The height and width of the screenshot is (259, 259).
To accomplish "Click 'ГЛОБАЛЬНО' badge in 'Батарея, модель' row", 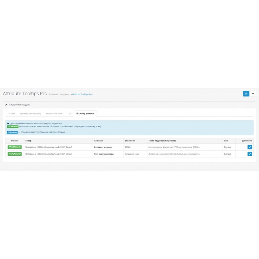I will 14,147.
